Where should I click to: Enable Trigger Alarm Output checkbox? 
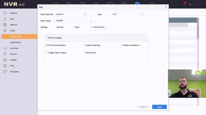click(47, 52)
